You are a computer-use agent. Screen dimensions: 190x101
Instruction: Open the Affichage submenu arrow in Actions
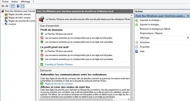[188, 38]
